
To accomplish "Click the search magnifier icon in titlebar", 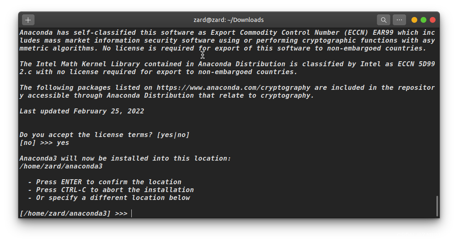I will [x=384, y=20].
